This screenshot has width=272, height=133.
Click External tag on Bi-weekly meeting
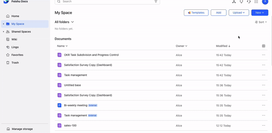point(92,105)
